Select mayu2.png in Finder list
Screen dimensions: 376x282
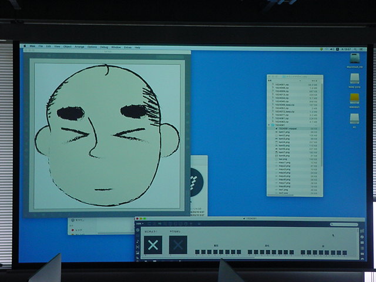284,166
